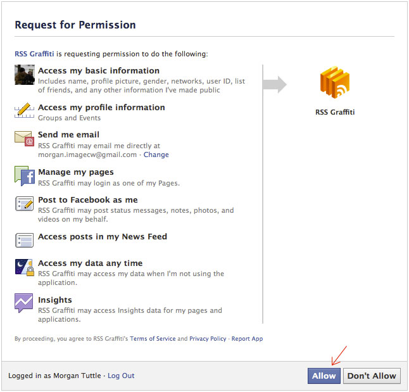Click the Log Out link
409x392 pixels.
pyautogui.click(x=121, y=376)
